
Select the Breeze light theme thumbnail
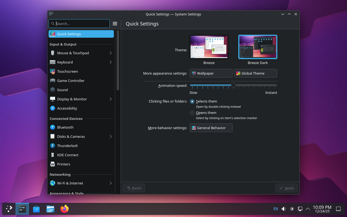pos(209,47)
